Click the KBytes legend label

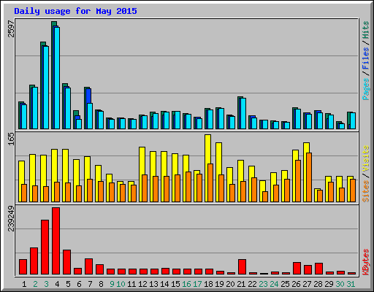click(x=365, y=262)
